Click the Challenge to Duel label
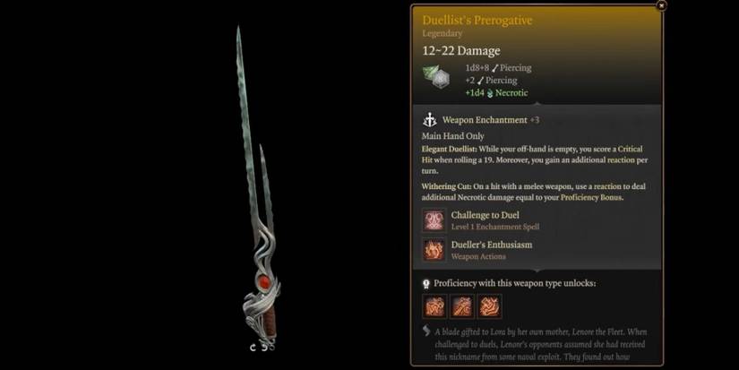This screenshot has height=370, width=739. point(485,215)
